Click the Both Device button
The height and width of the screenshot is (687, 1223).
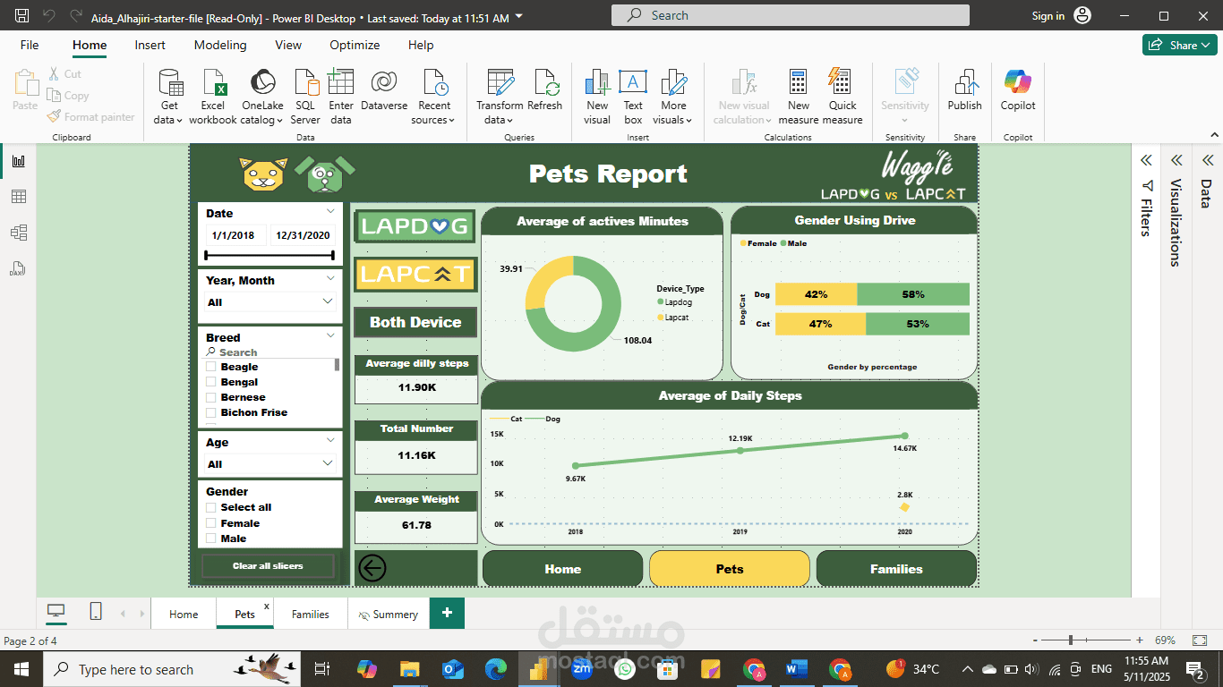click(415, 322)
